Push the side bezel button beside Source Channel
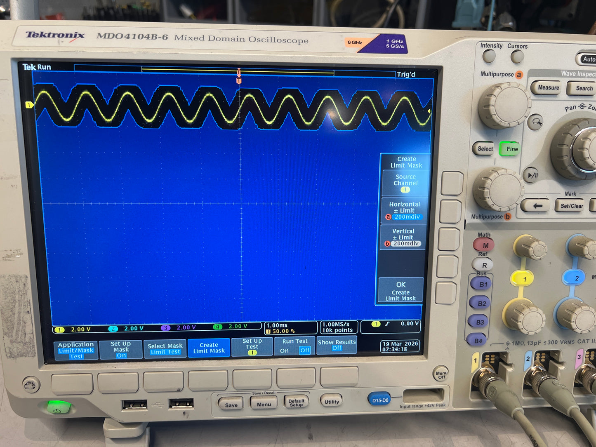This screenshot has width=596, height=447. pos(452,184)
